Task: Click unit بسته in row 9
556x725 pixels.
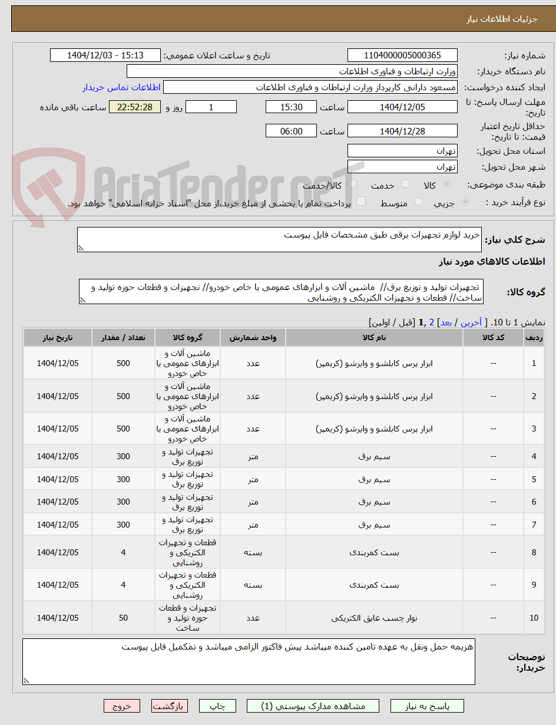Action: click(x=253, y=585)
